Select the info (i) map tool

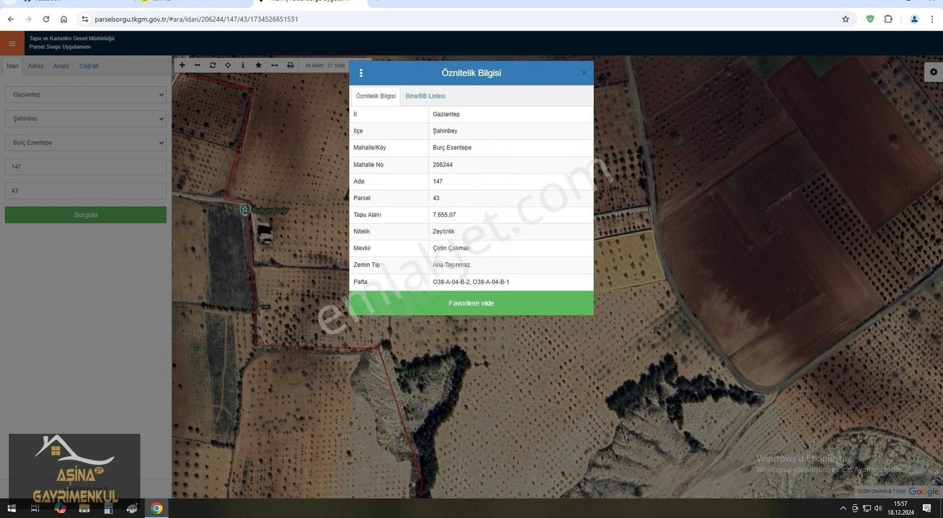243,65
